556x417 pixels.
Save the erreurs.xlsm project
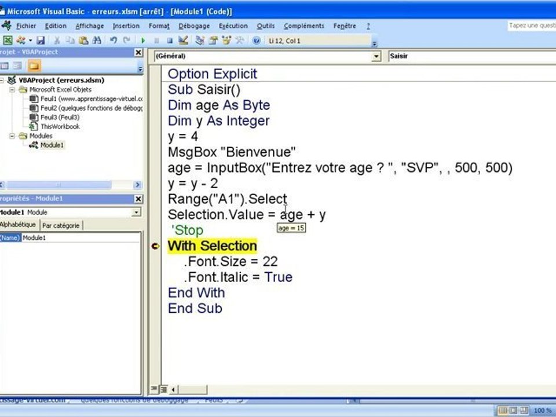41,41
